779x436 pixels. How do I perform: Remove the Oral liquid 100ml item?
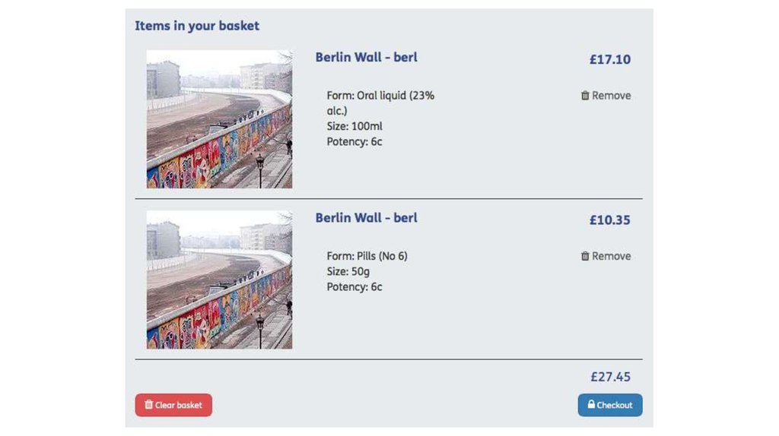point(606,96)
